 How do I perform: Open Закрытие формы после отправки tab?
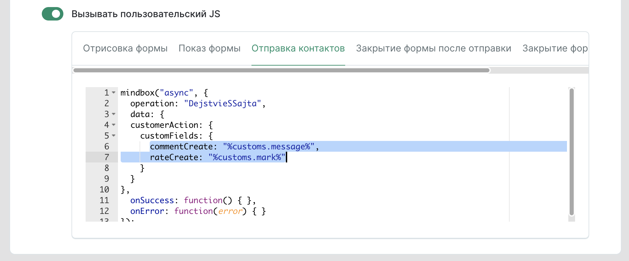click(x=434, y=48)
